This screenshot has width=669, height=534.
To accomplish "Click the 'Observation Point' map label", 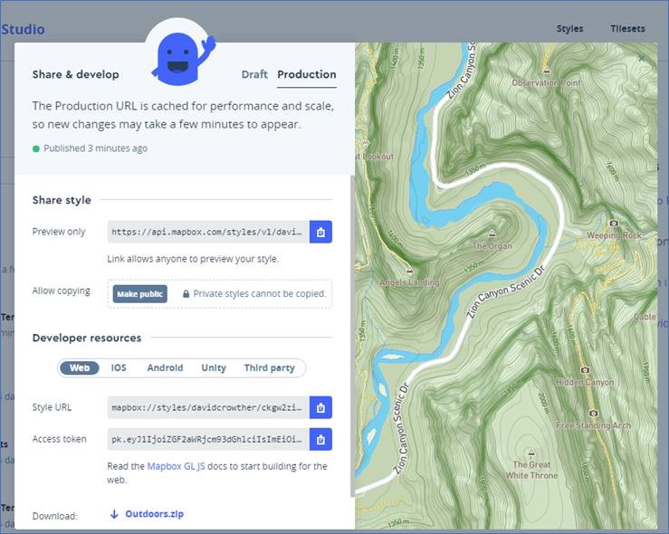I will point(546,82).
